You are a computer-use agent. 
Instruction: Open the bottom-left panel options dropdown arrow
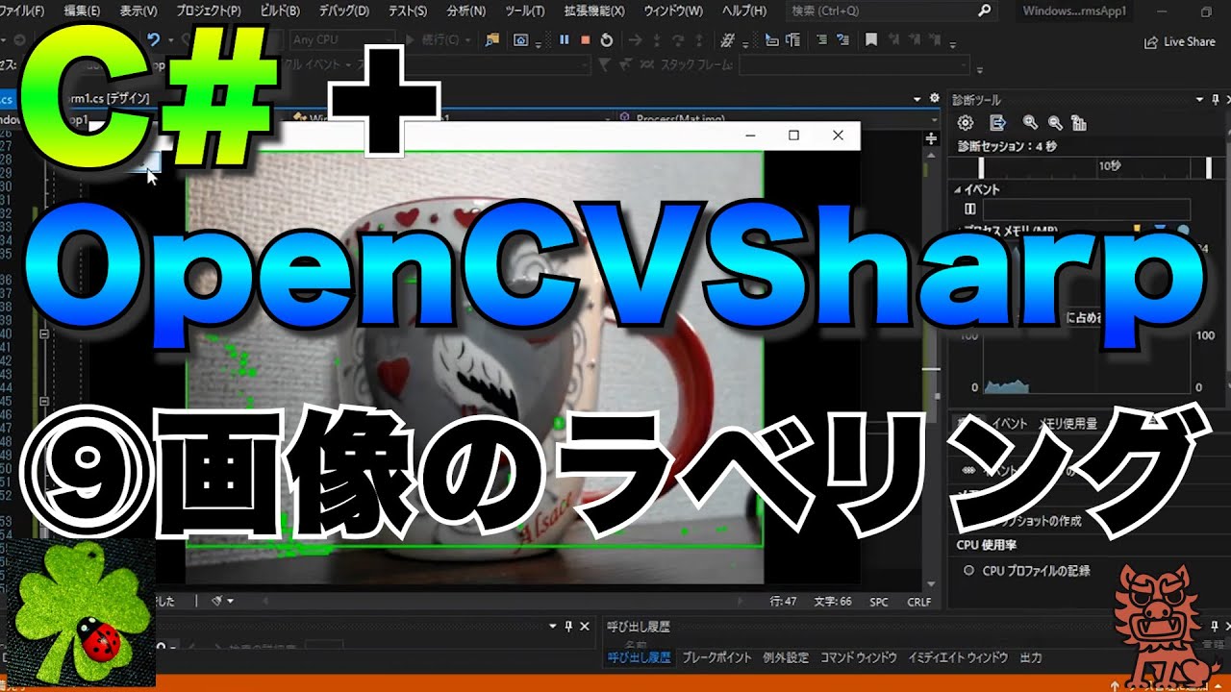tap(553, 627)
